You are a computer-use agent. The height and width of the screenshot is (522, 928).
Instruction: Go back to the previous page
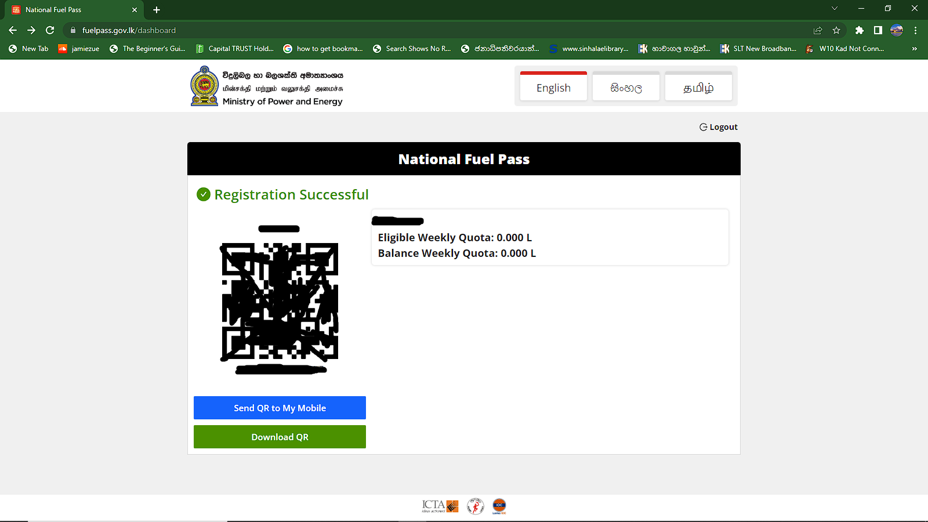click(x=13, y=30)
